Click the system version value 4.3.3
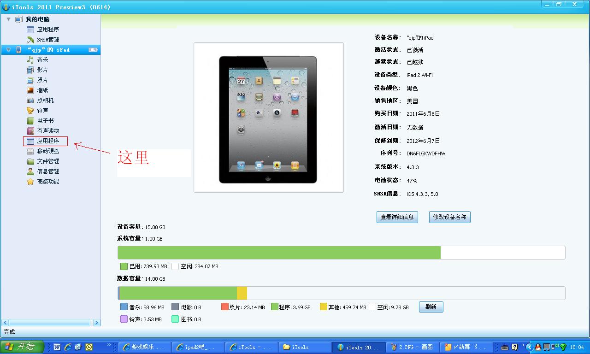This screenshot has width=590, height=354. (413, 167)
